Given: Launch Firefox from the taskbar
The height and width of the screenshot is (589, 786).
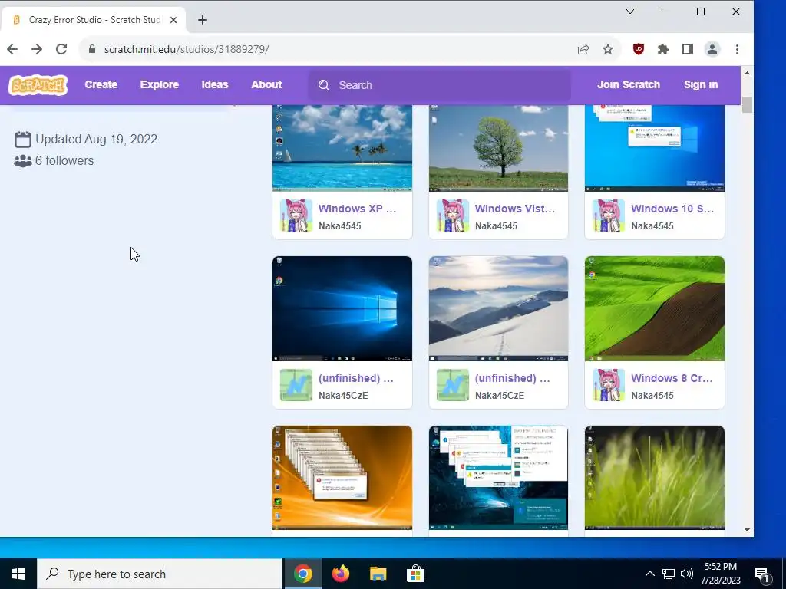Looking at the screenshot, I should [x=340, y=574].
